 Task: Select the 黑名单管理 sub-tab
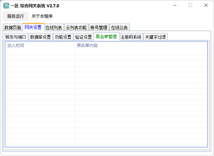pyautogui.click(x=106, y=37)
